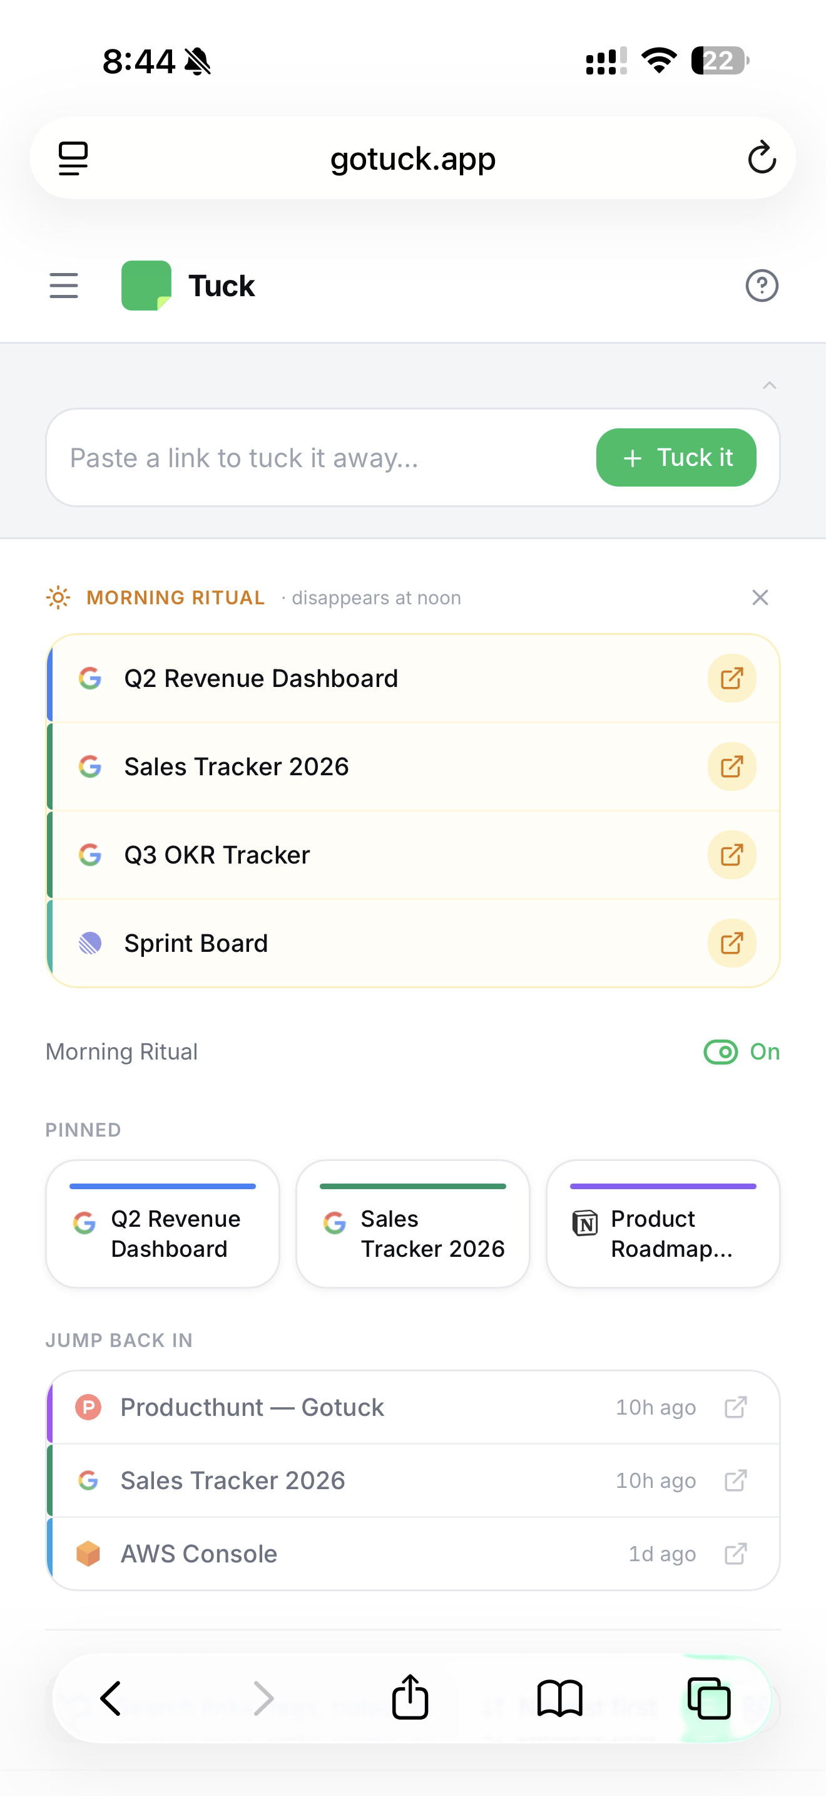Go back in Safari

(111, 1698)
